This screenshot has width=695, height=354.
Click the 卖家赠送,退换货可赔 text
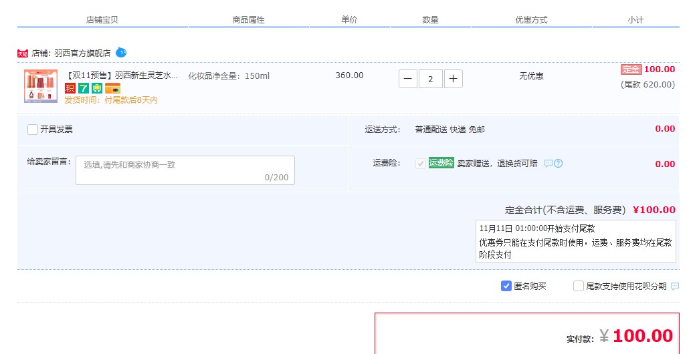(497, 163)
